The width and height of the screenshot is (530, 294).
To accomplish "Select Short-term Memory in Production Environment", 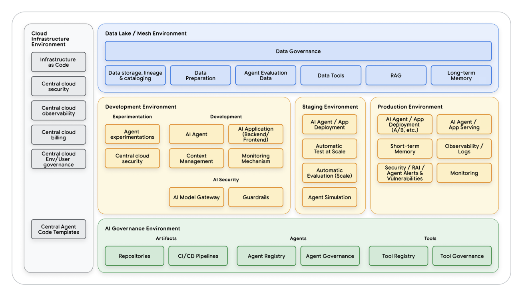I will click(405, 149).
